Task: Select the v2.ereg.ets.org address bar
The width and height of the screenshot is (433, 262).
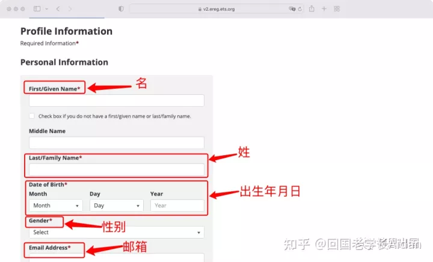Action: tap(216, 9)
